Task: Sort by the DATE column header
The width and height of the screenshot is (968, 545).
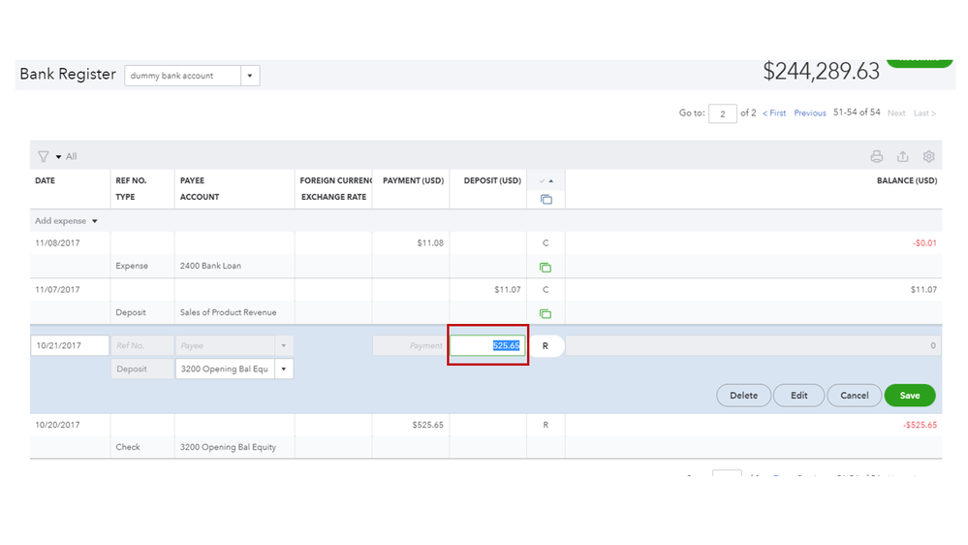Action: pos(46,180)
